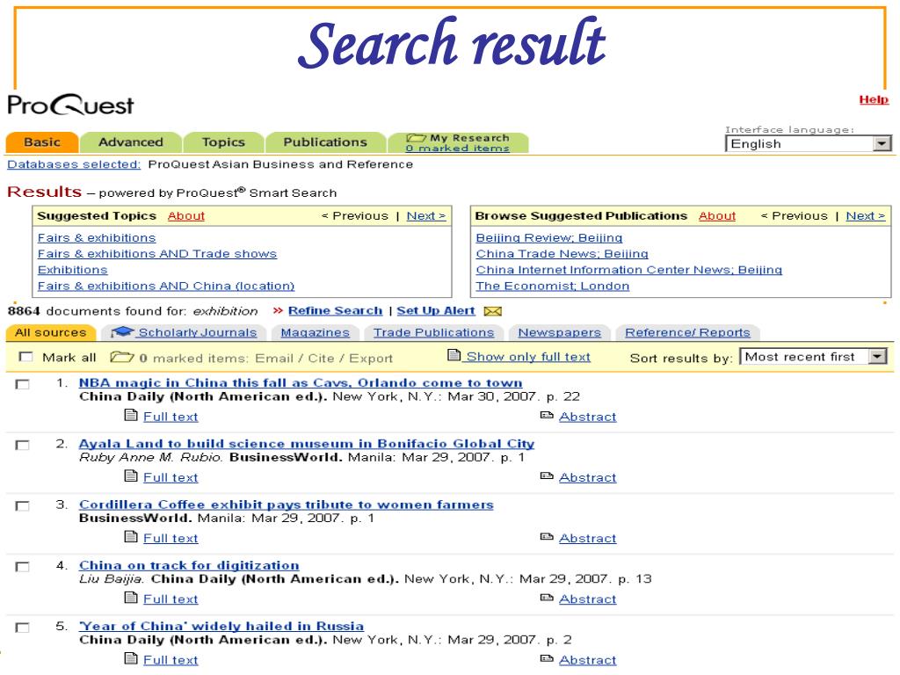Switch to the Basic search tab
This screenshot has height=675, width=900.
[x=42, y=142]
